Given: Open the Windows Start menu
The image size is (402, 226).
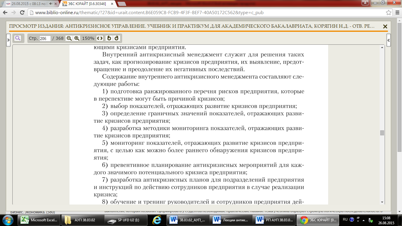Looking at the screenshot, I should pyautogui.click(x=8, y=220).
